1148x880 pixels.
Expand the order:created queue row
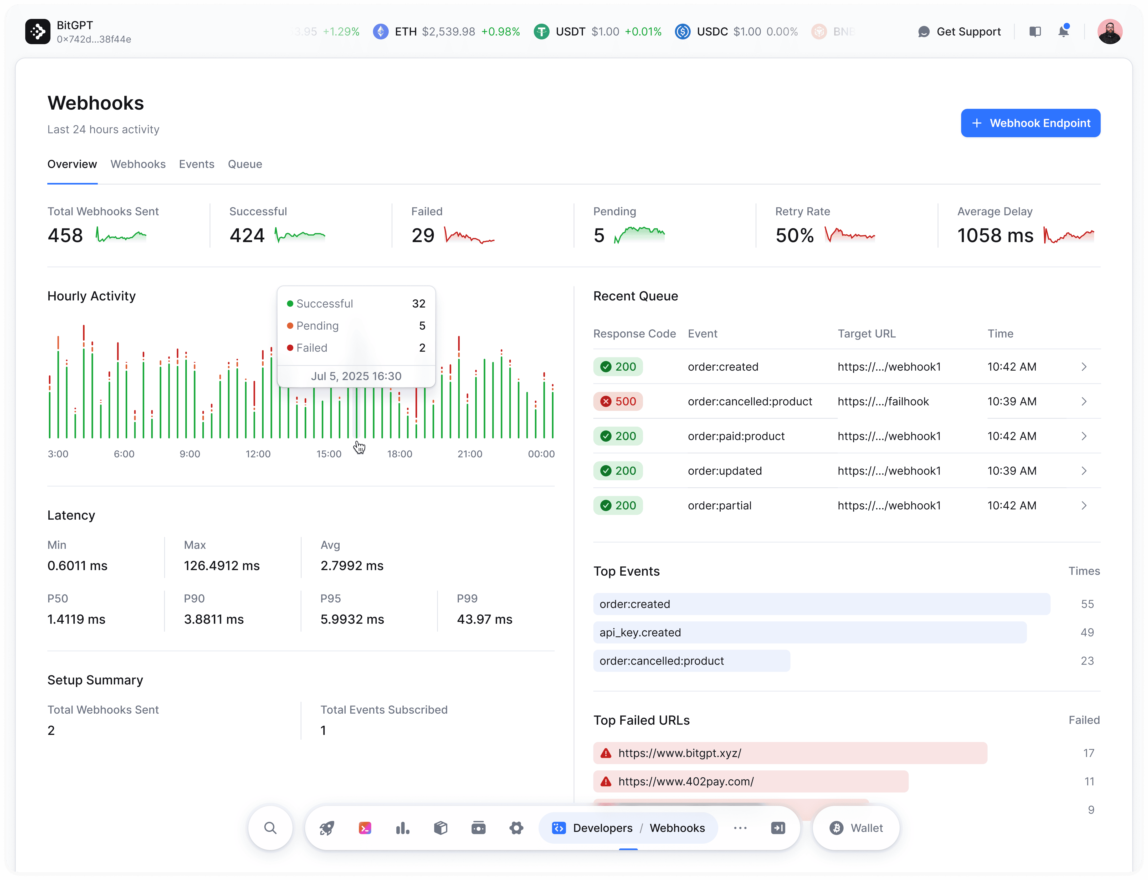pyautogui.click(x=1084, y=367)
